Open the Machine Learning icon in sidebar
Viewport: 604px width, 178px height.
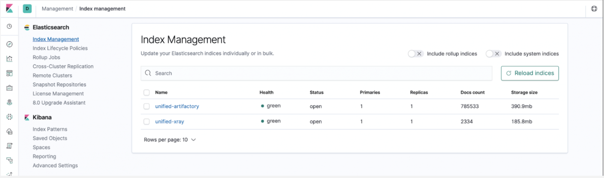pyautogui.click(x=10, y=117)
